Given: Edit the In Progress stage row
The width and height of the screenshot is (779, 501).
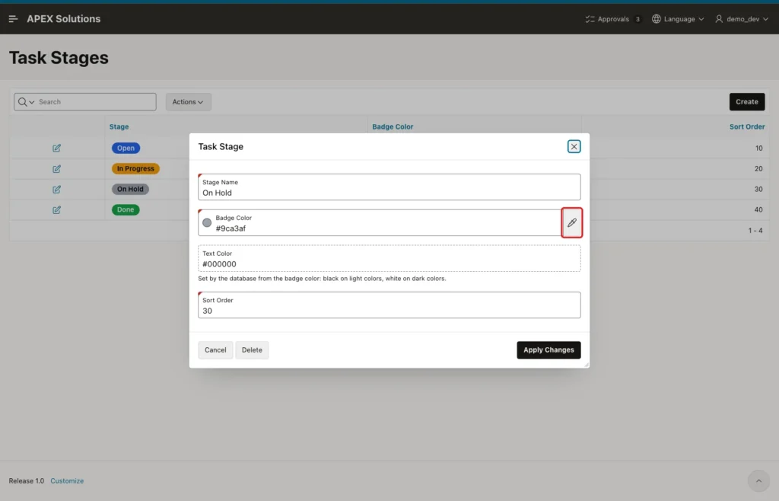Looking at the screenshot, I should tap(56, 169).
